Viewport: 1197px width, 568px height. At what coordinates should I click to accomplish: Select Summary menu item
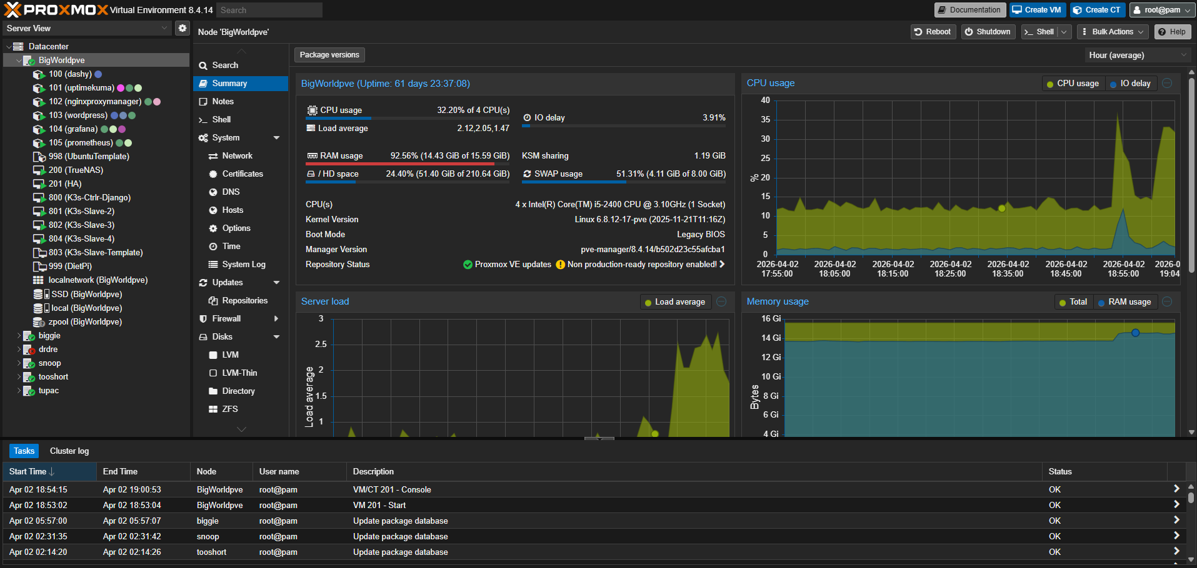tap(241, 84)
